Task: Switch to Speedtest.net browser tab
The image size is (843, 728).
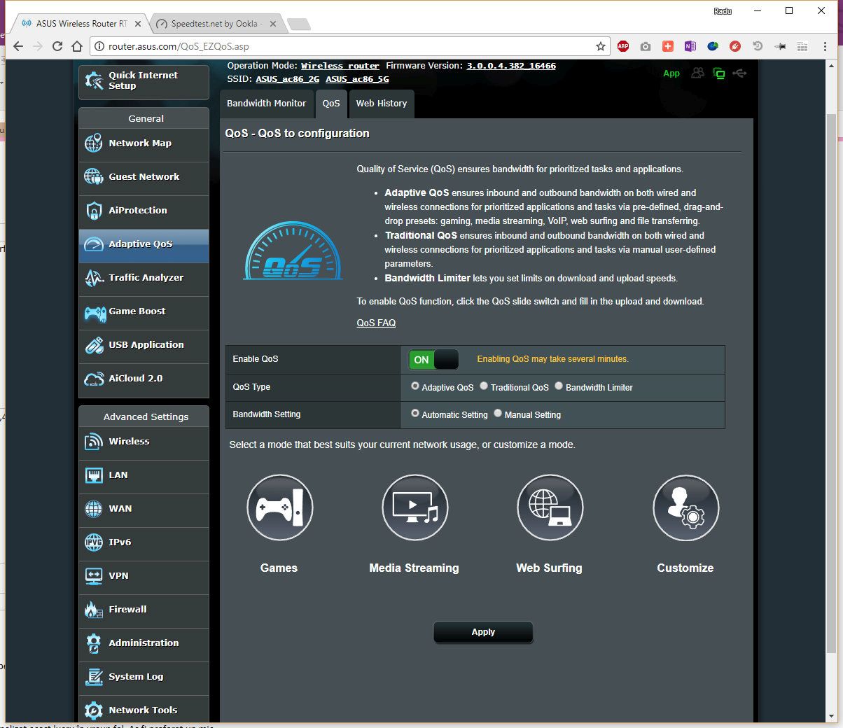Action: (216, 24)
